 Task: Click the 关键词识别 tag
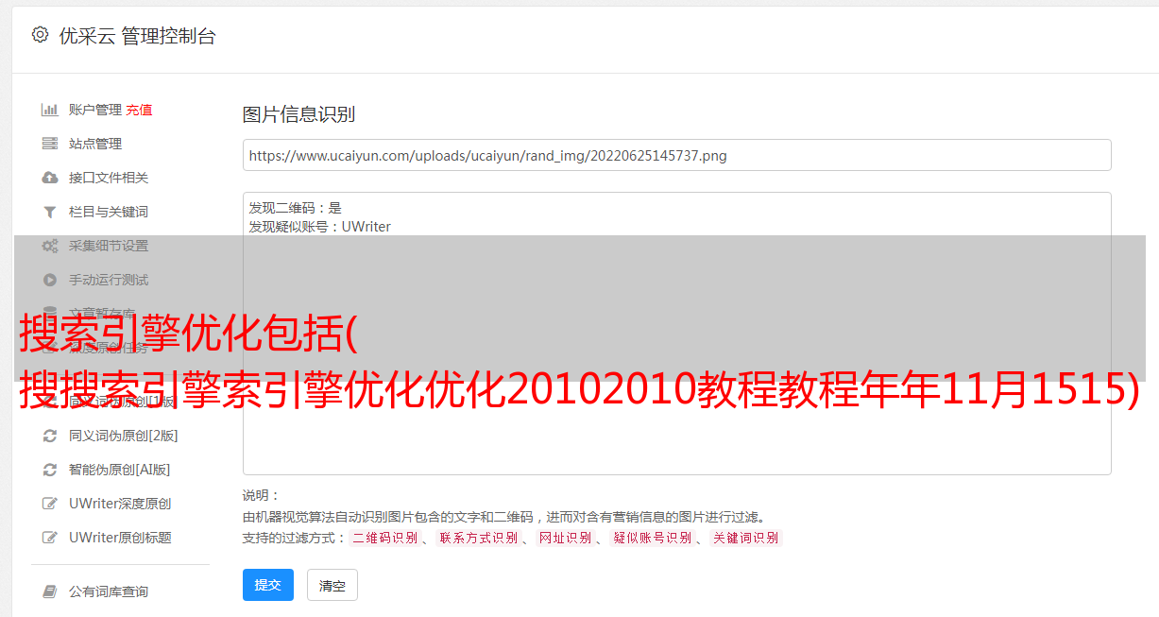(745, 538)
